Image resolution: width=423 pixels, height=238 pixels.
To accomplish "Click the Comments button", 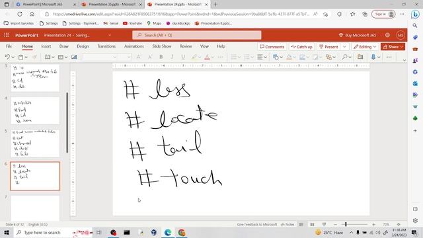I will pos(272,47).
